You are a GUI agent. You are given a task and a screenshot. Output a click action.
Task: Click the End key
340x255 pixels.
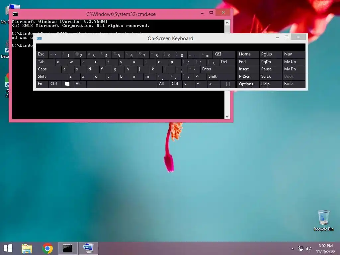pos(248,62)
